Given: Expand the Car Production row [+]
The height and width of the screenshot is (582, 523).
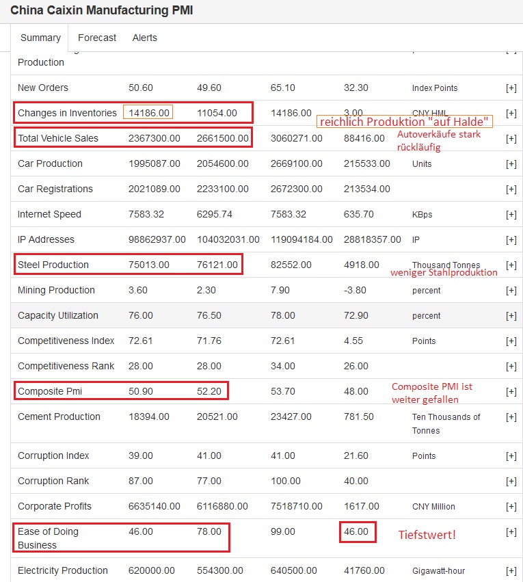Looking at the screenshot, I should point(511,163).
